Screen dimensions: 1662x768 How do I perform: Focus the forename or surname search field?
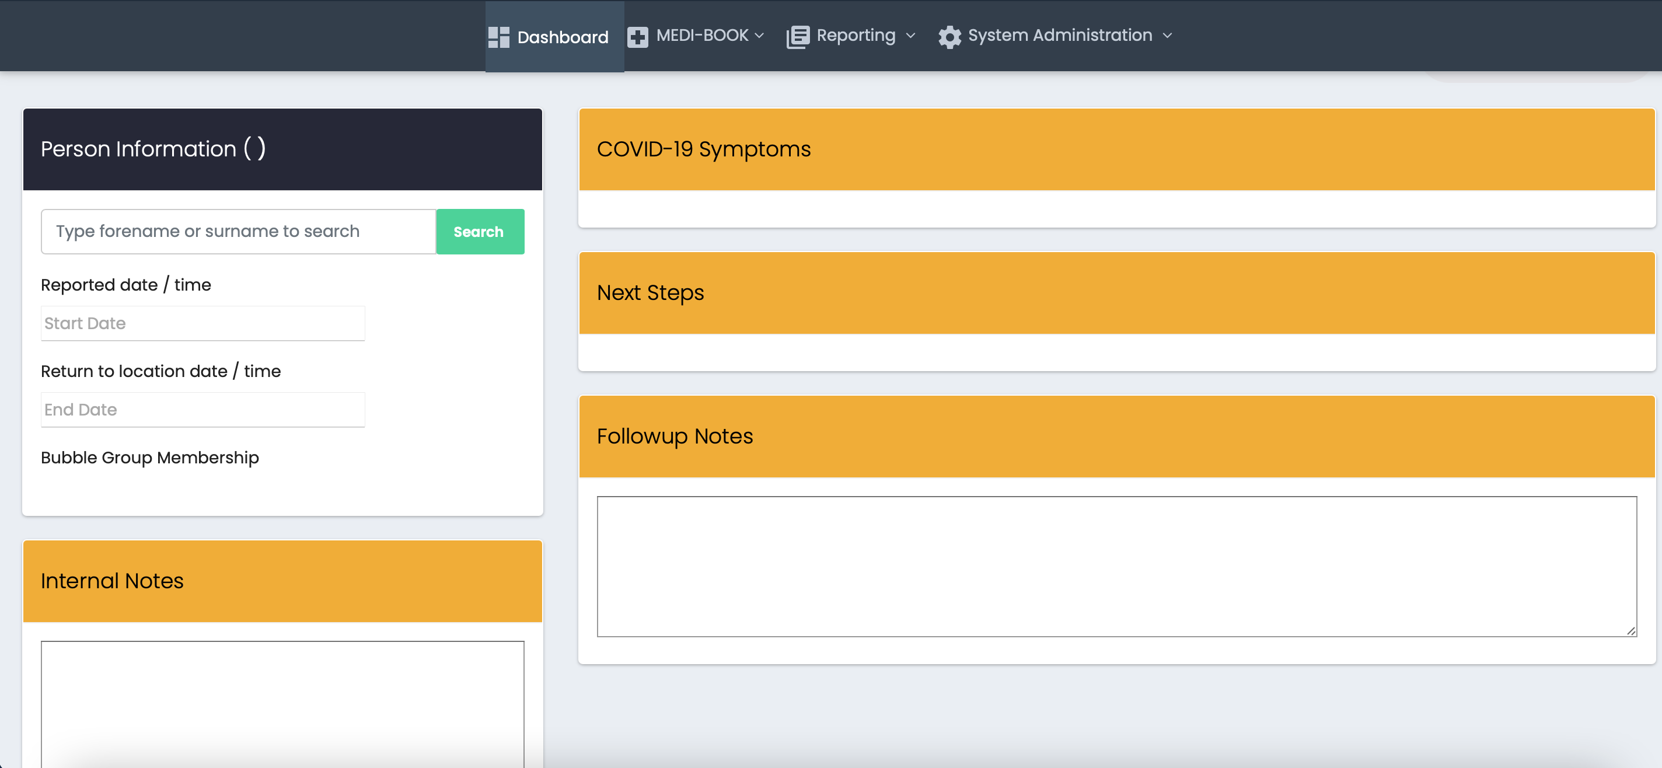point(239,232)
